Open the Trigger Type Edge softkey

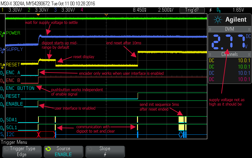[x=21, y=151]
